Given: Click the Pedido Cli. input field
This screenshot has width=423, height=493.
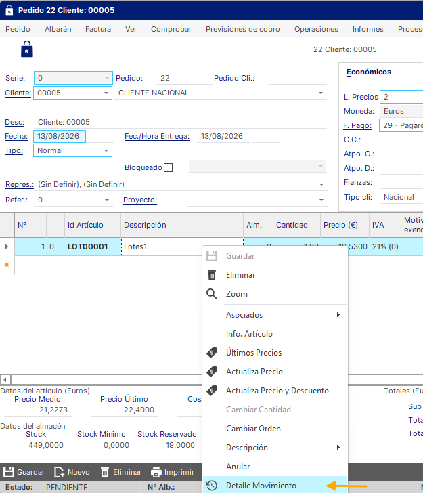Looking at the screenshot, I should 297,78.
